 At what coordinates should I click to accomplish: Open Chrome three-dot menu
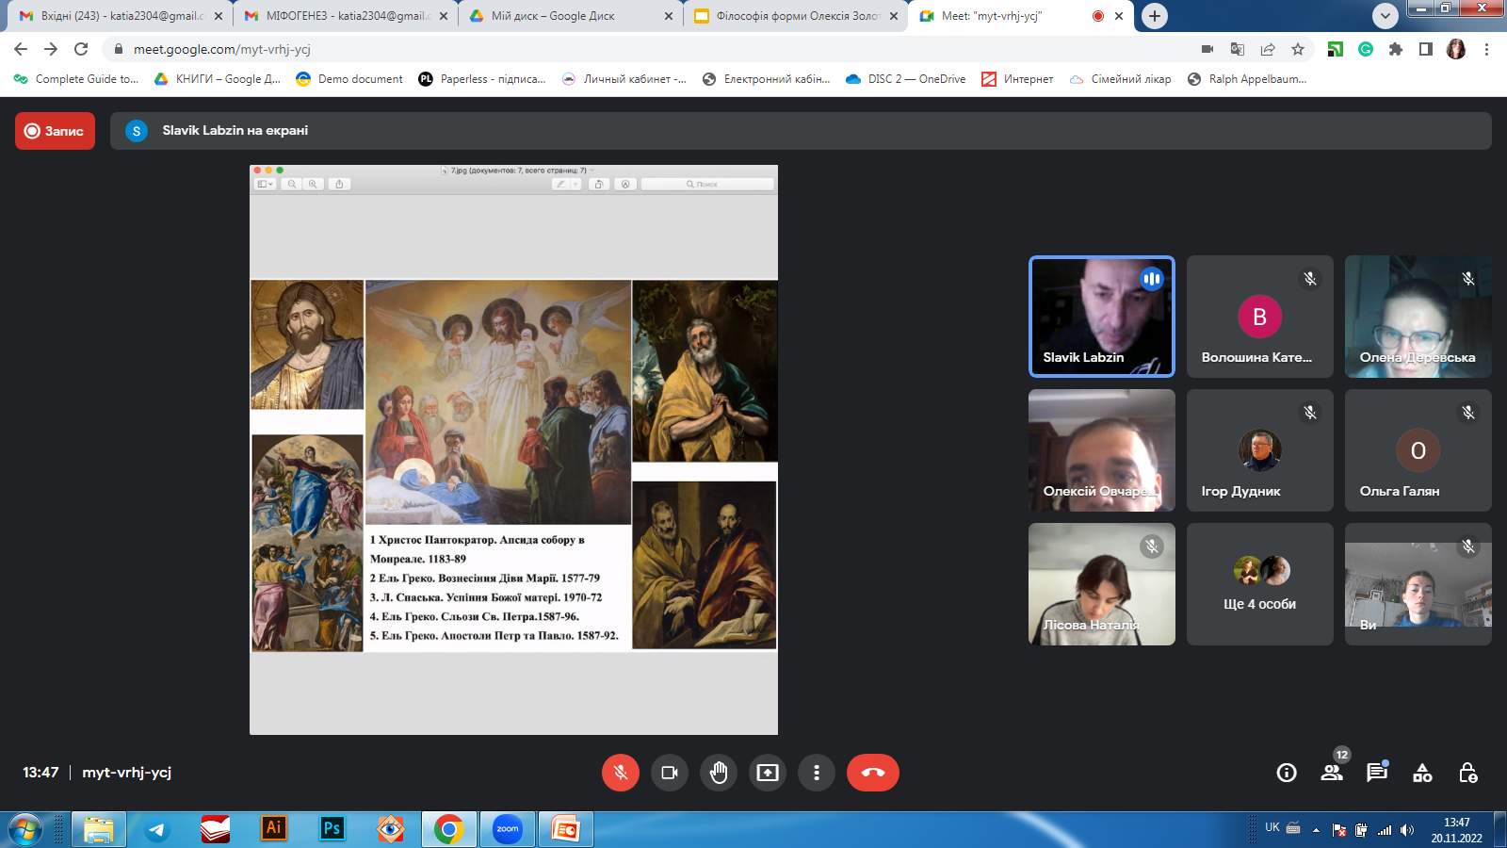pos(1486,49)
